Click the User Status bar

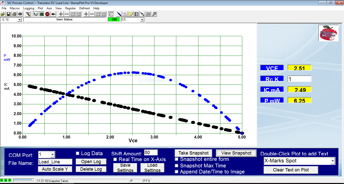pyautogui.click(x=64, y=20)
